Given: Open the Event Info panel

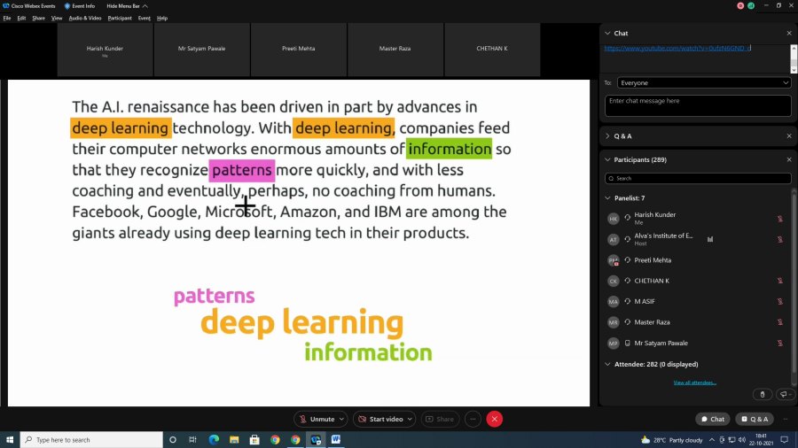Looking at the screenshot, I should click(80, 6).
